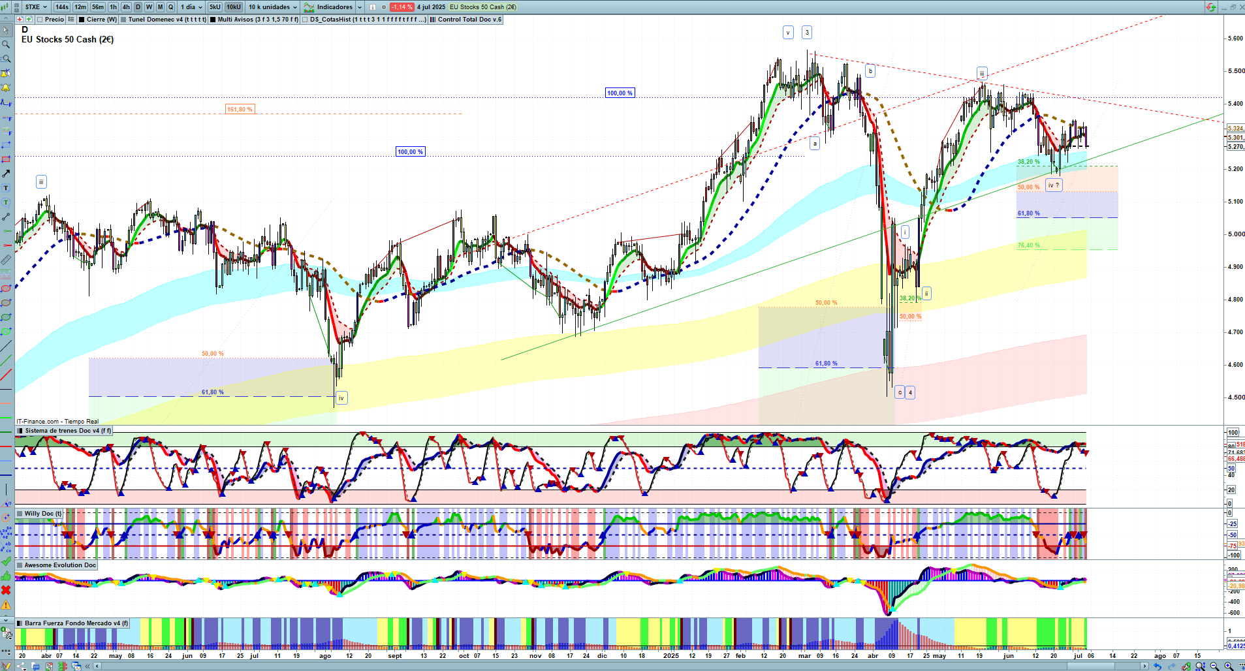The height and width of the screenshot is (671, 1245).
Task: Select the arrow drawing tool
Action: 6,174
